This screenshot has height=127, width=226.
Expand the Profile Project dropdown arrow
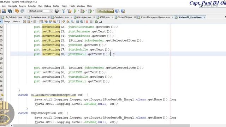94,11
